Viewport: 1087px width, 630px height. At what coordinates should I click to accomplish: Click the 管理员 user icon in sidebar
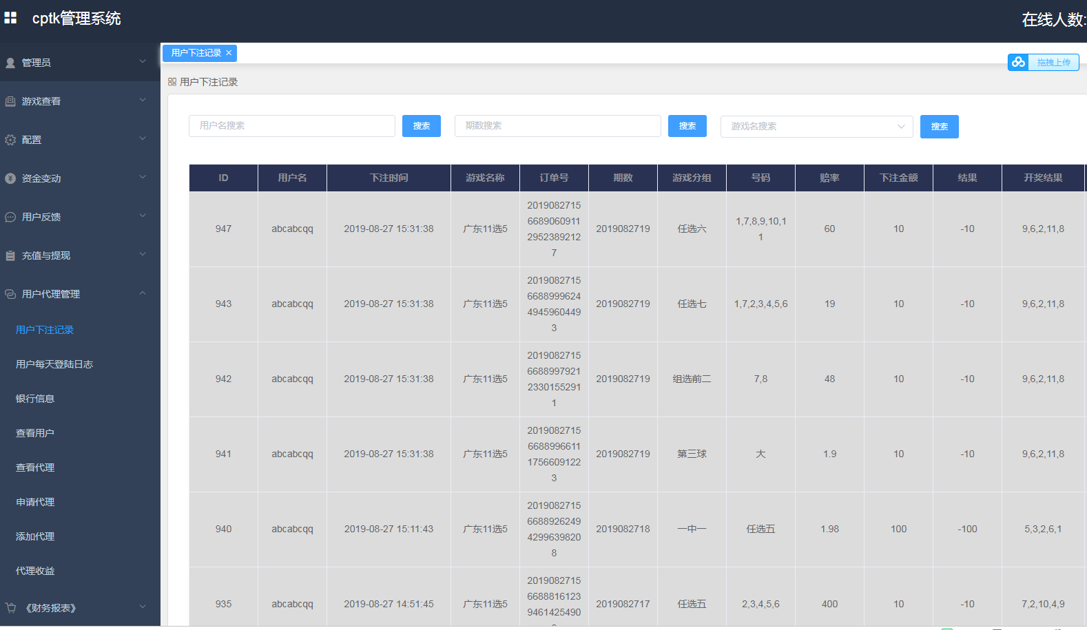pyautogui.click(x=10, y=63)
